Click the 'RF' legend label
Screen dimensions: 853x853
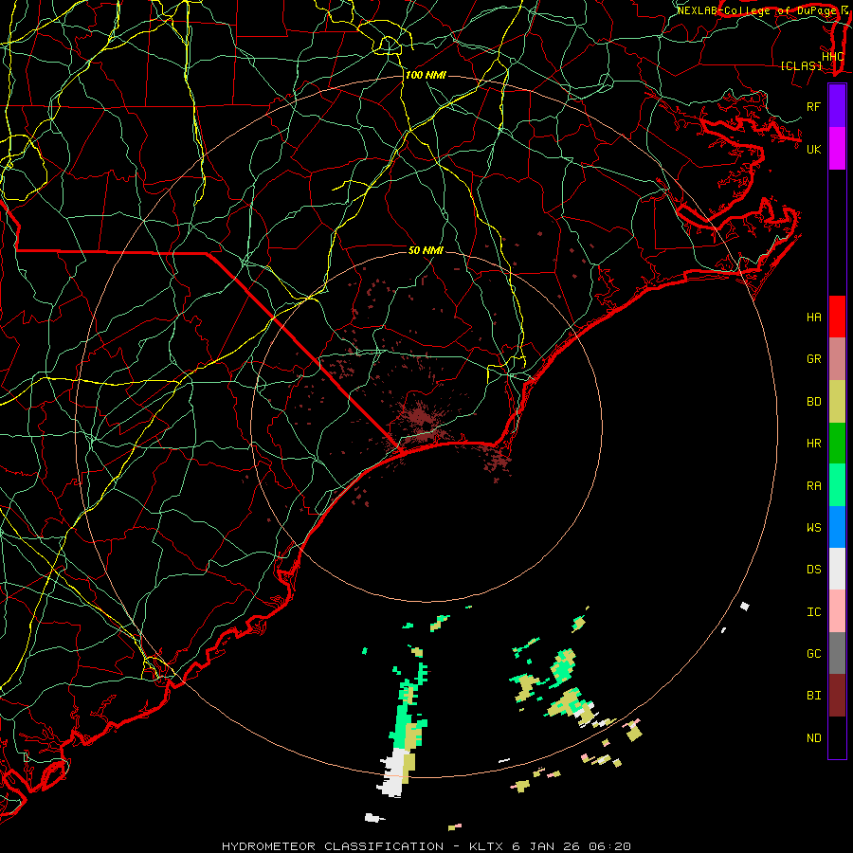coord(813,106)
